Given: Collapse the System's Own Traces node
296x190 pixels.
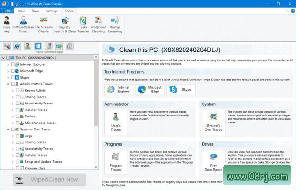Looking at the screenshot, I should pyautogui.click(x=8, y=129).
